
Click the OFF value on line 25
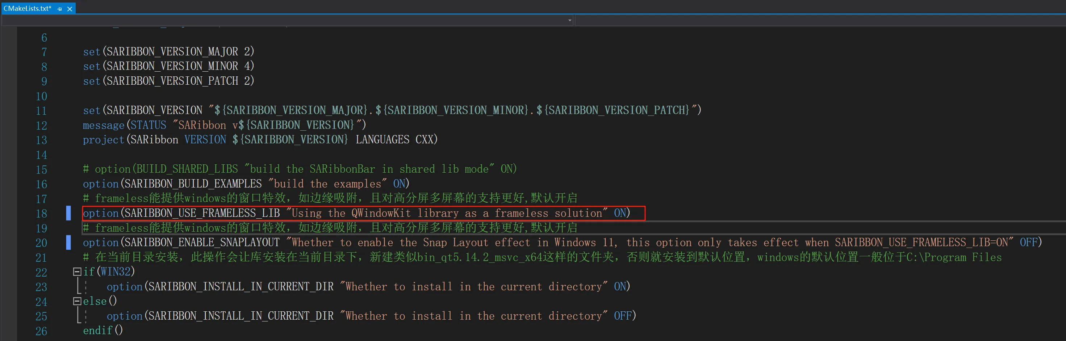pyautogui.click(x=623, y=316)
